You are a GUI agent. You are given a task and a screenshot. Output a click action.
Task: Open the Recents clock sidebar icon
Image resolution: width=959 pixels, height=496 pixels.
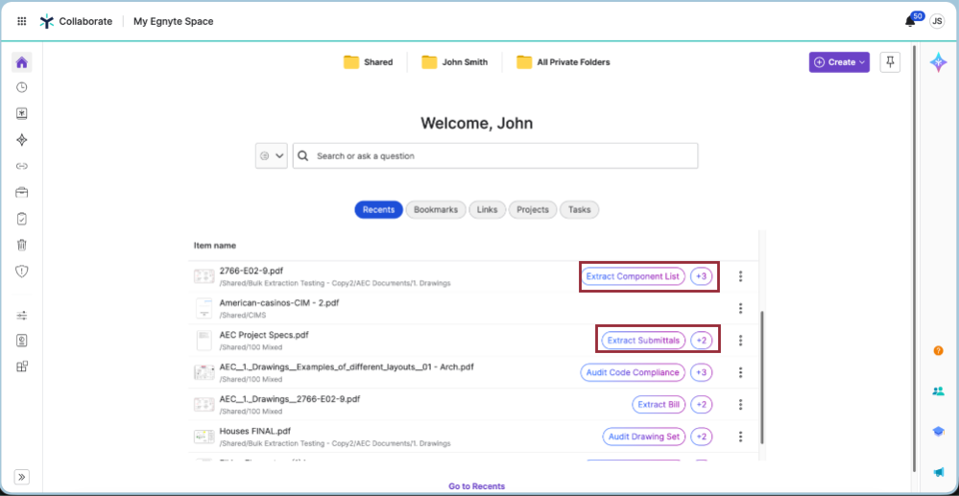pyautogui.click(x=21, y=87)
